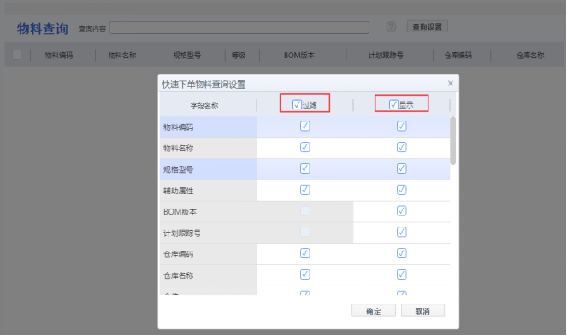Select the 物料名称 field name row
Image resolution: width=567 pixels, height=336 pixels.
209,148
